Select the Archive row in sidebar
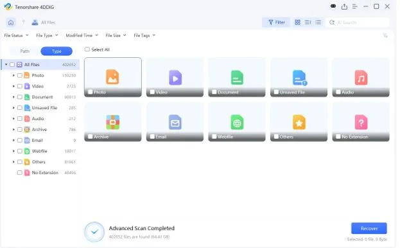This screenshot has height=248, width=400. pos(40,129)
